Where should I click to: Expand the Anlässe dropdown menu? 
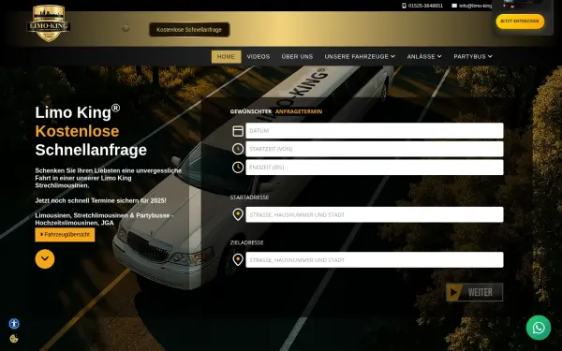coord(424,56)
